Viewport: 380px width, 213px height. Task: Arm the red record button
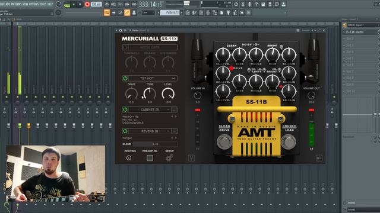(x=87, y=4)
